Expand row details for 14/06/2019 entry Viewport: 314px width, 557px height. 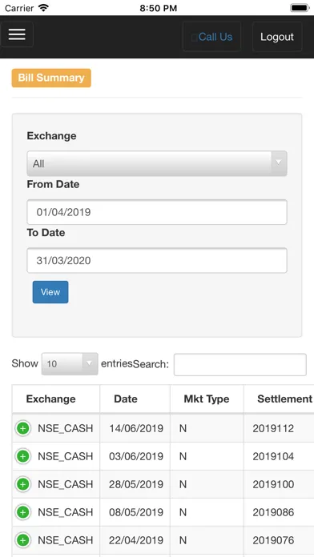pyautogui.click(x=23, y=428)
